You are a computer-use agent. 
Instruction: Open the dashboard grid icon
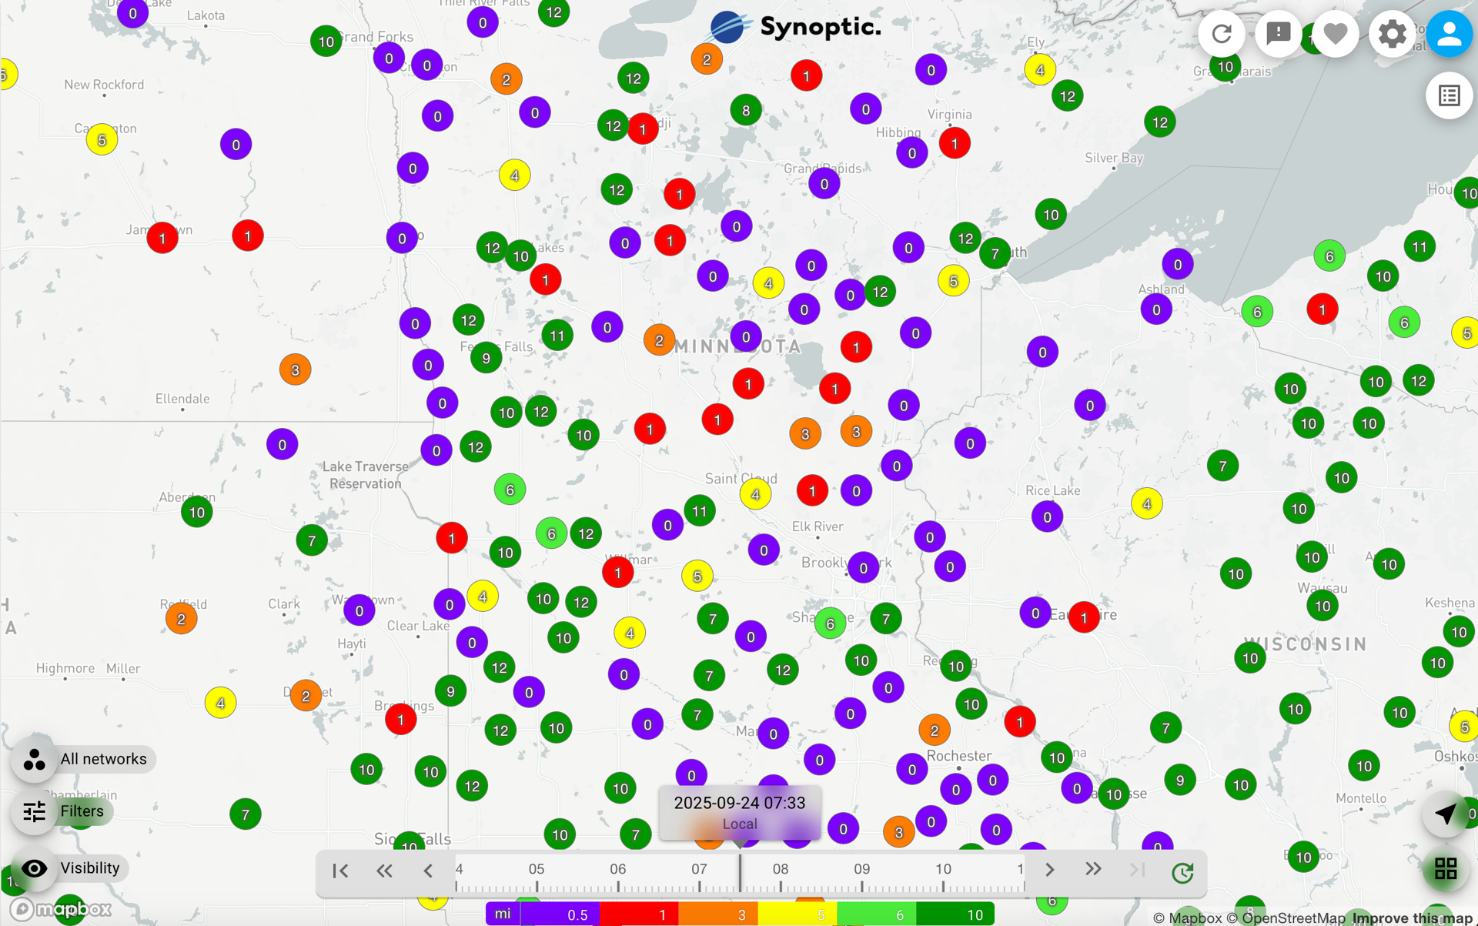(1446, 869)
